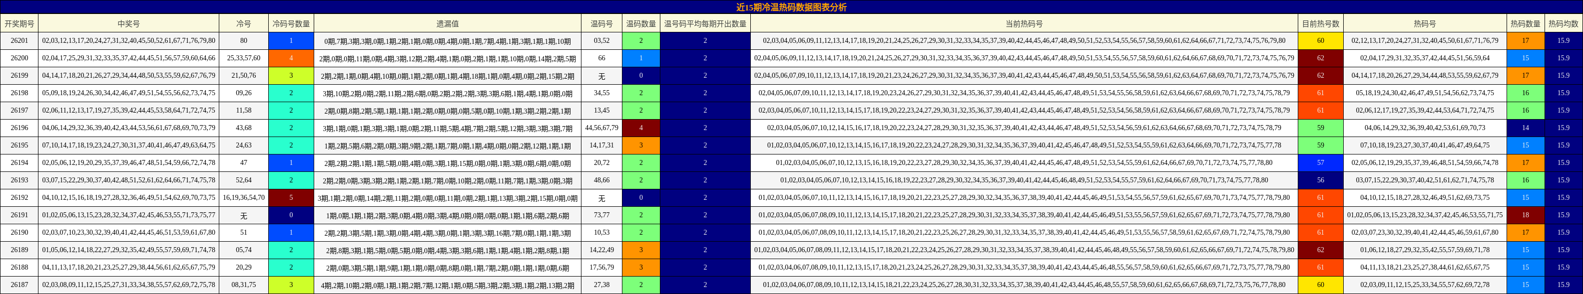Click cold numbers cell 16,19,36,54,70
The height and width of the screenshot is (294, 1583).
pyautogui.click(x=243, y=198)
